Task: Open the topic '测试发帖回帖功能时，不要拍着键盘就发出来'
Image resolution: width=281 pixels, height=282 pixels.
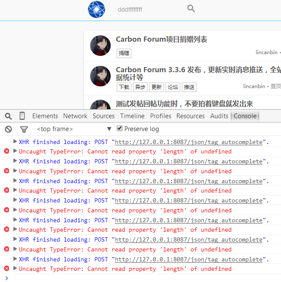Action: tap(184, 104)
